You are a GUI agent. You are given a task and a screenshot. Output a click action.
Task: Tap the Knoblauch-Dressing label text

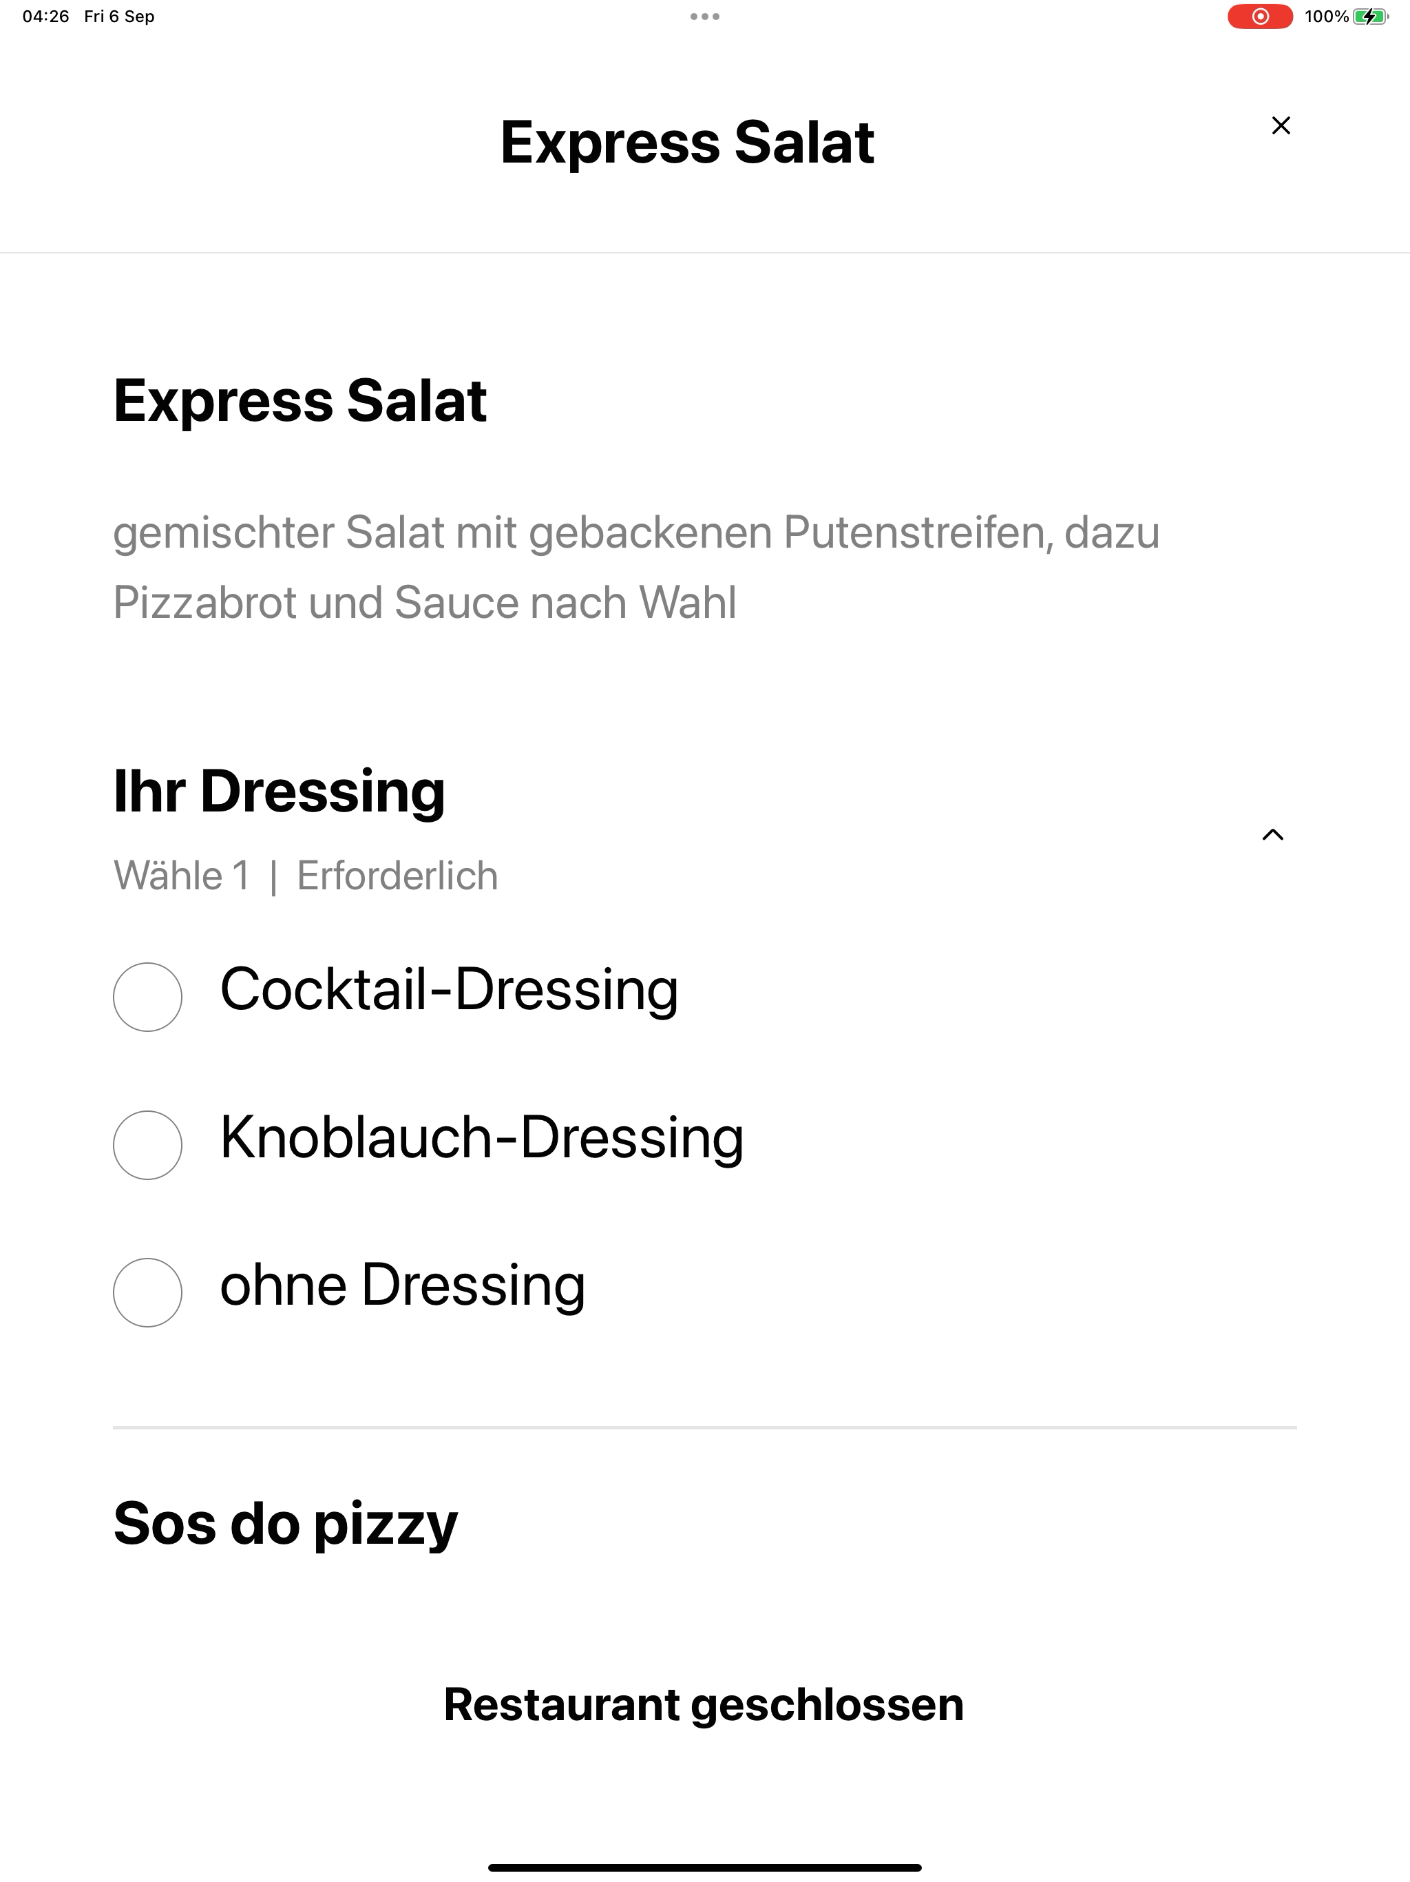click(482, 1137)
